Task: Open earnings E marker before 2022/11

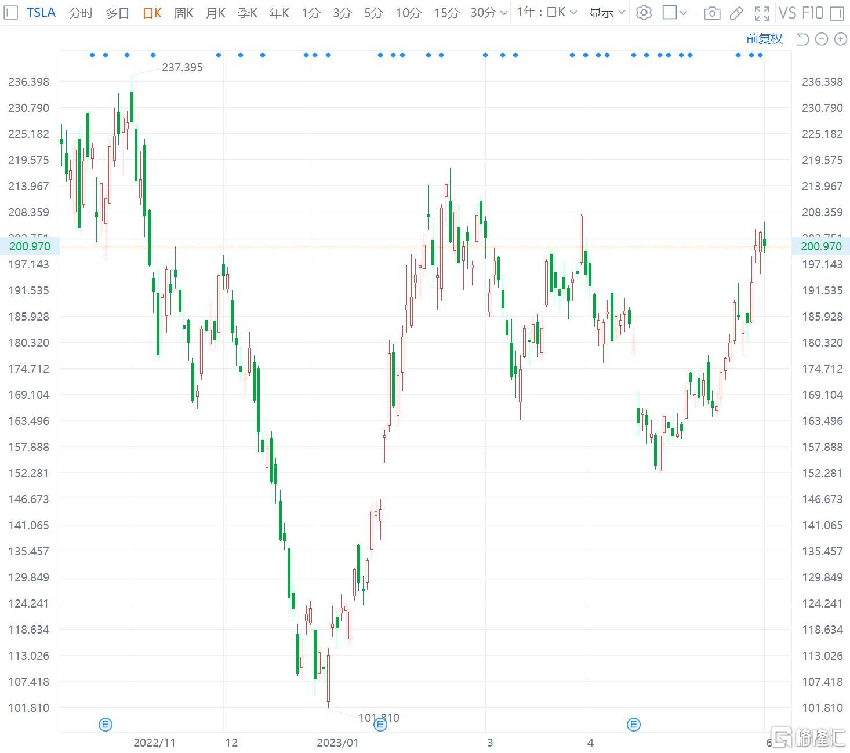Action: point(106,724)
